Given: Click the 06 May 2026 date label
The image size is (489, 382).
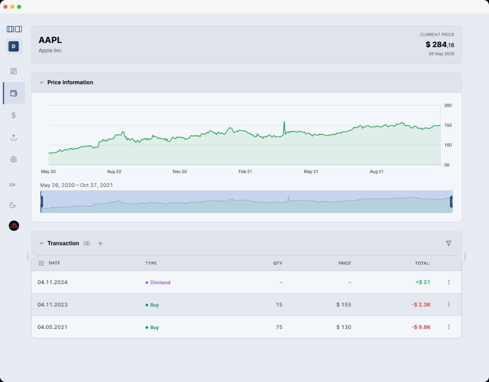Looking at the screenshot, I should 442,54.
